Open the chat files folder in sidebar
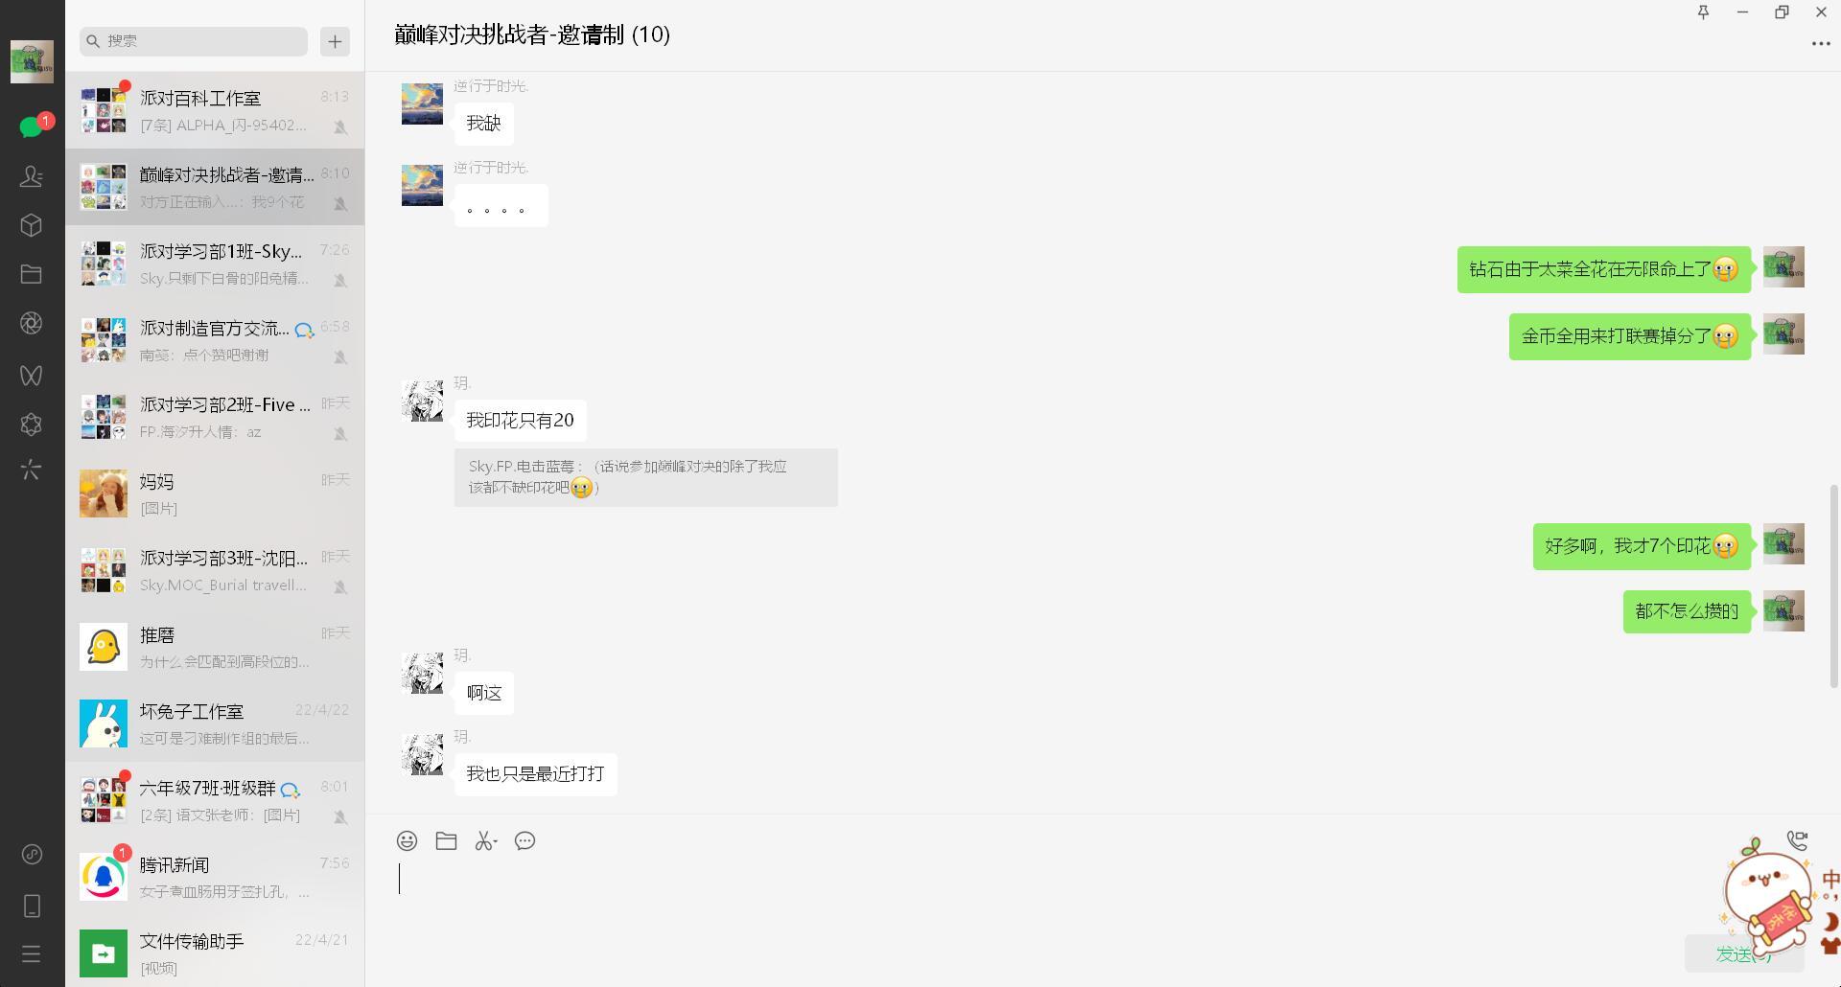The image size is (1841, 987). (32, 274)
